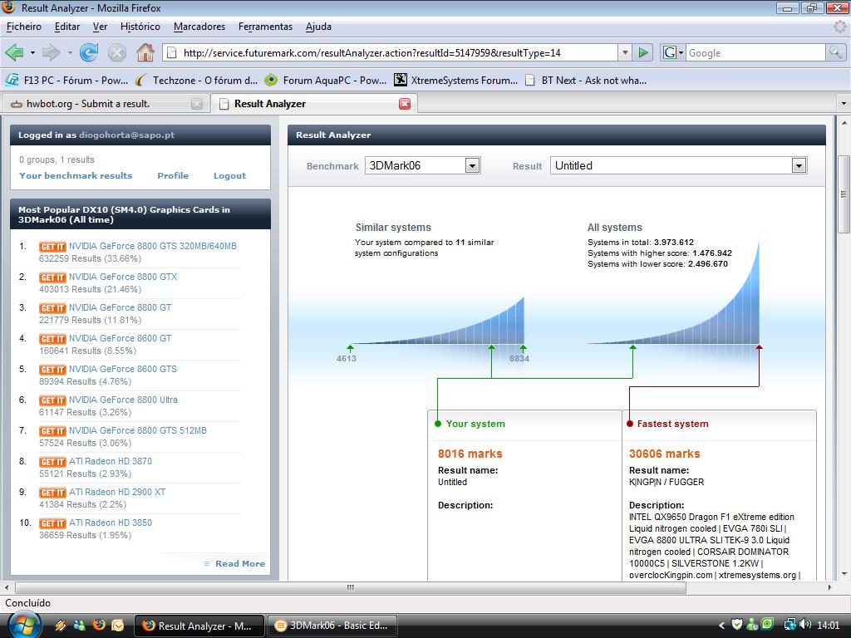Click the Windows Start orb
The image size is (851, 638).
coord(23,626)
